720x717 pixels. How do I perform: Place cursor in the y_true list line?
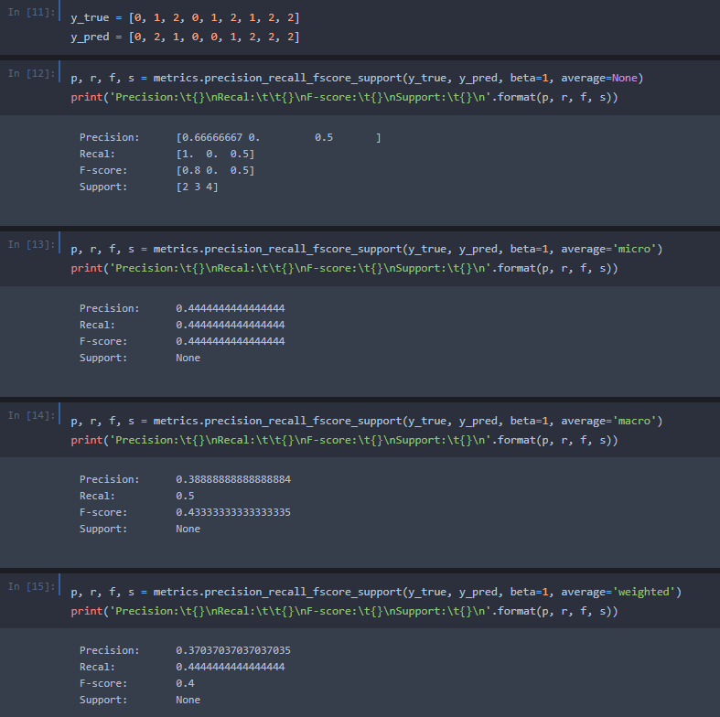tap(185, 18)
